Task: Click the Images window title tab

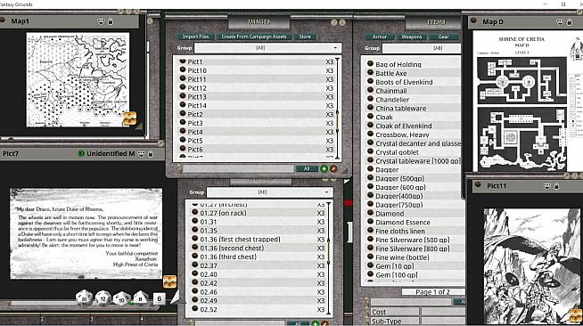Action: coord(259,22)
